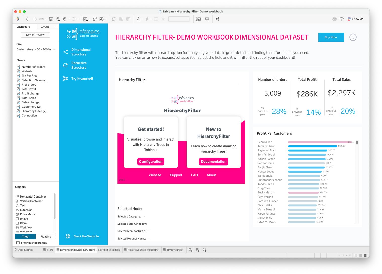
Task: Expand the Show/hide cards dropdown arrow
Action: [x=202, y=19]
